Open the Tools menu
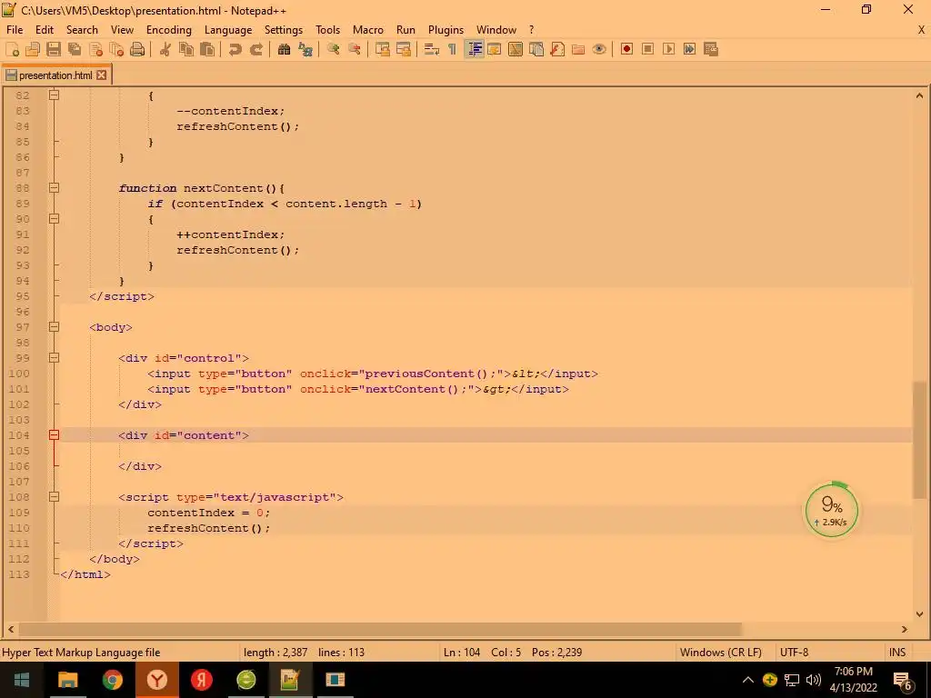This screenshot has width=931, height=698. pos(327,30)
